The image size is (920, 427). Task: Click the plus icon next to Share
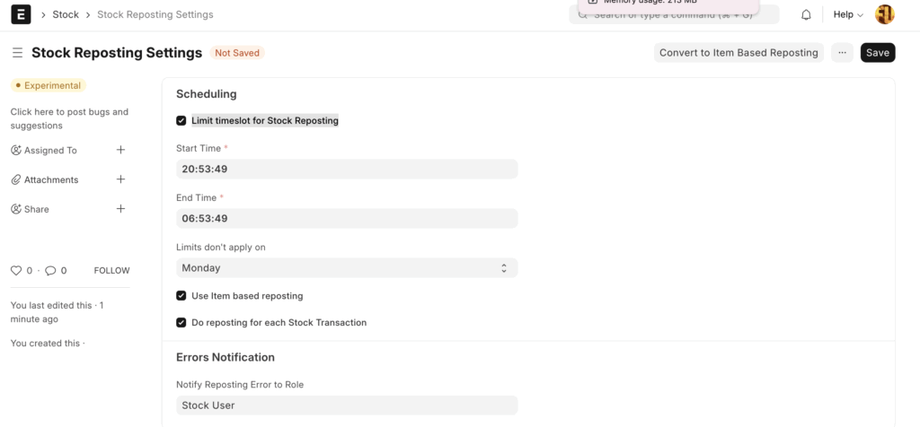[121, 209]
